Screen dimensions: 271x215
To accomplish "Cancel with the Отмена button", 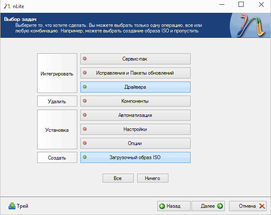I will click(x=248, y=206).
